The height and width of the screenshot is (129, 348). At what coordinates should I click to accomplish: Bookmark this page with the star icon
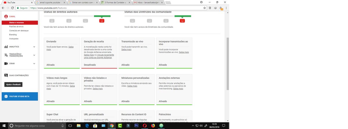[204, 8]
